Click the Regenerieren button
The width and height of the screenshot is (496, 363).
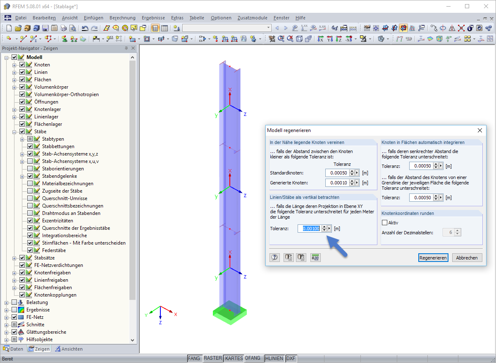[x=433, y=257]
